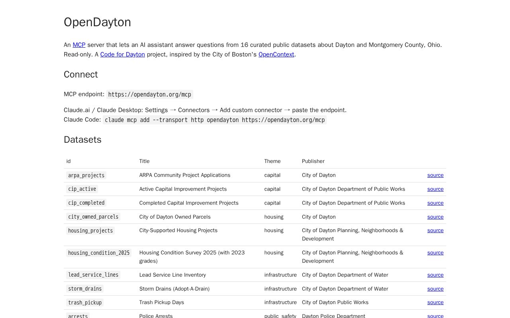Click the housing_condition_2025 dataset id
Viewport: 510px width, 318px height.
(99, 253)
